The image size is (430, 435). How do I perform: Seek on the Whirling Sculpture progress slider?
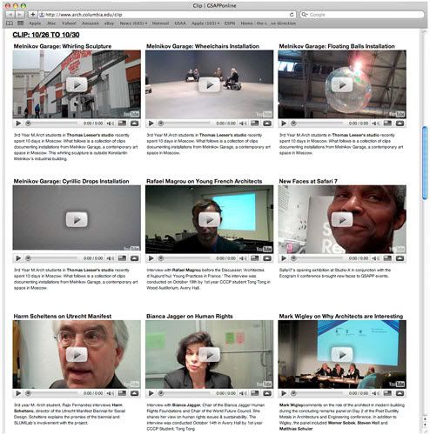52,124
